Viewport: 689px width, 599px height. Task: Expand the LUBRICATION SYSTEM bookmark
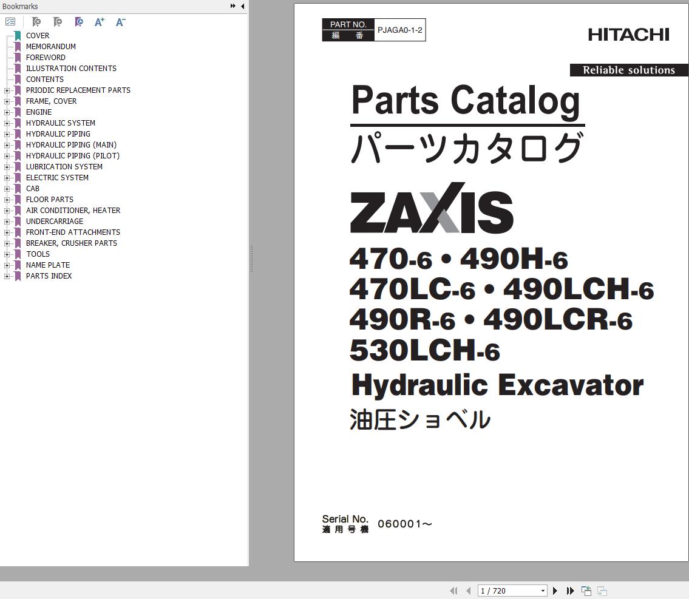tap(7, 167)
